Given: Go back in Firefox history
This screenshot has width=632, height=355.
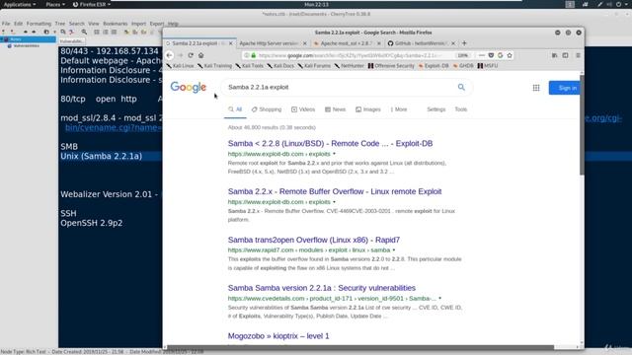Looking at the screenshot, I should [x=169, y=55].
